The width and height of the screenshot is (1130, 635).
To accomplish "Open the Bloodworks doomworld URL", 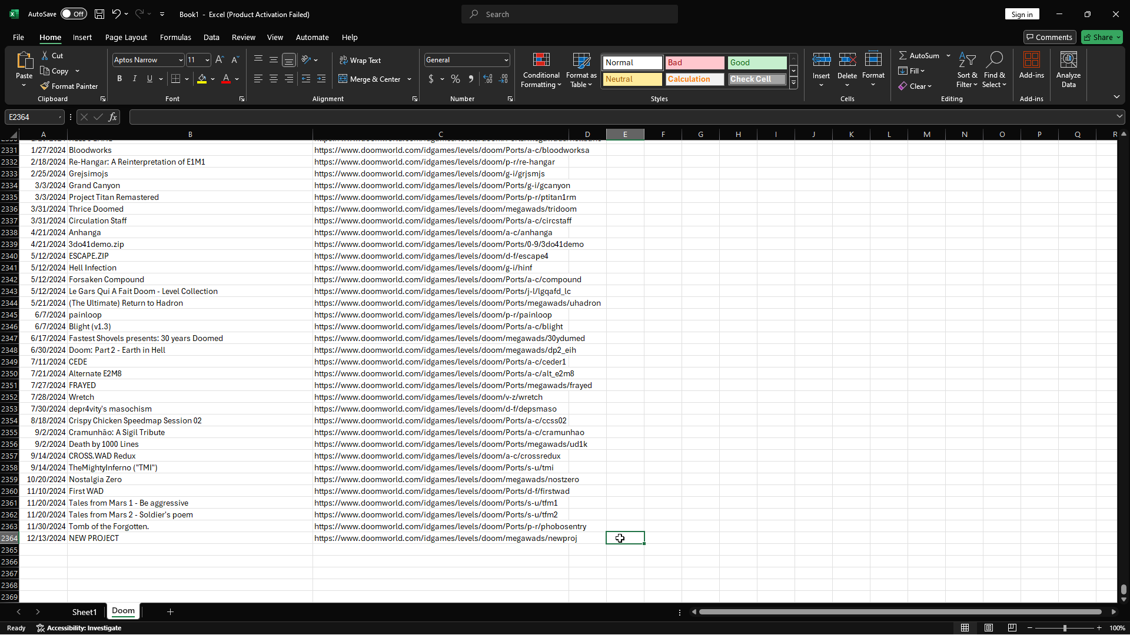I will tap(451, 150).
